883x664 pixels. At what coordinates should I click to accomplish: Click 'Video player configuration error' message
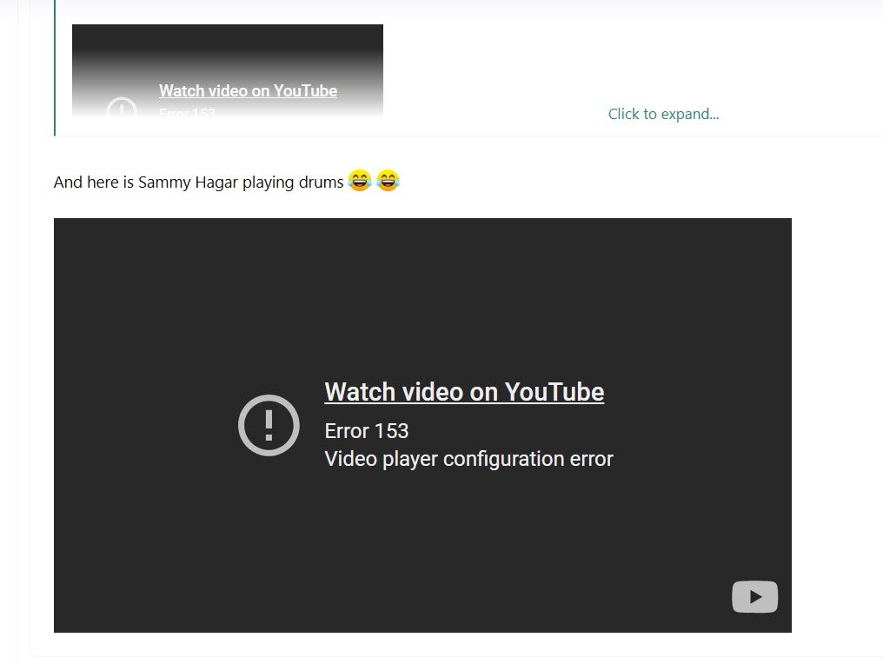[x=468, y=459]
